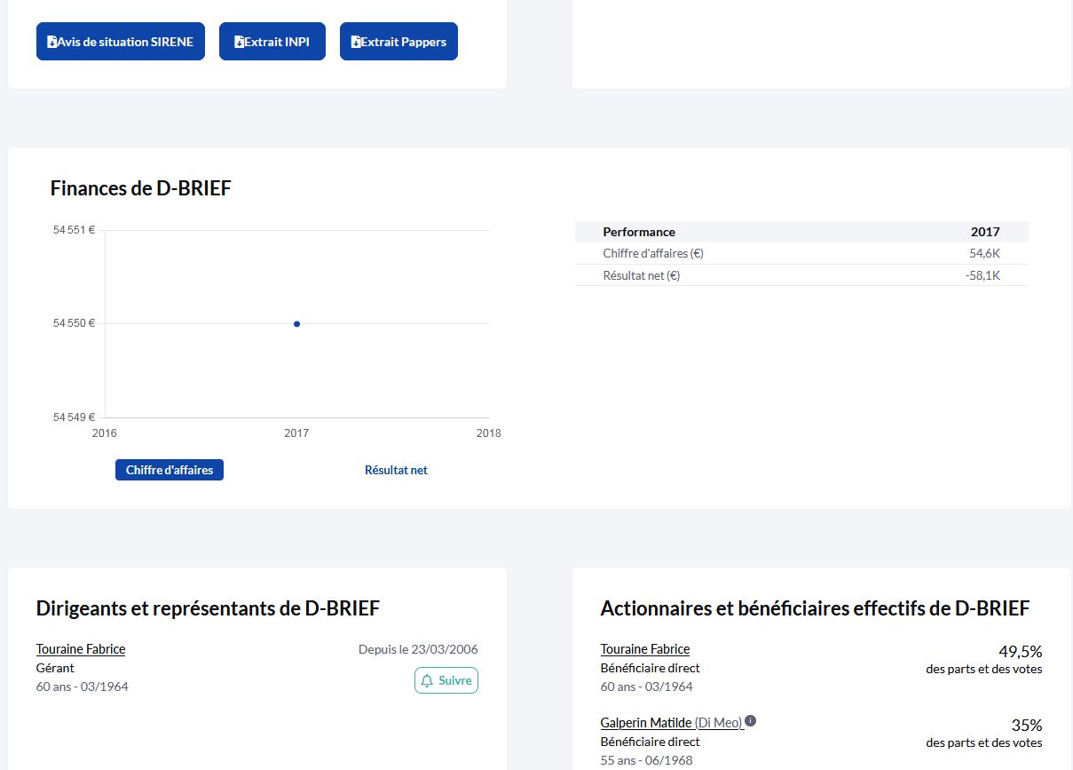The image size is (1073, 770).
Task: Select the Chiffre d'affaires chart tab
Action: tap(170, 470)
